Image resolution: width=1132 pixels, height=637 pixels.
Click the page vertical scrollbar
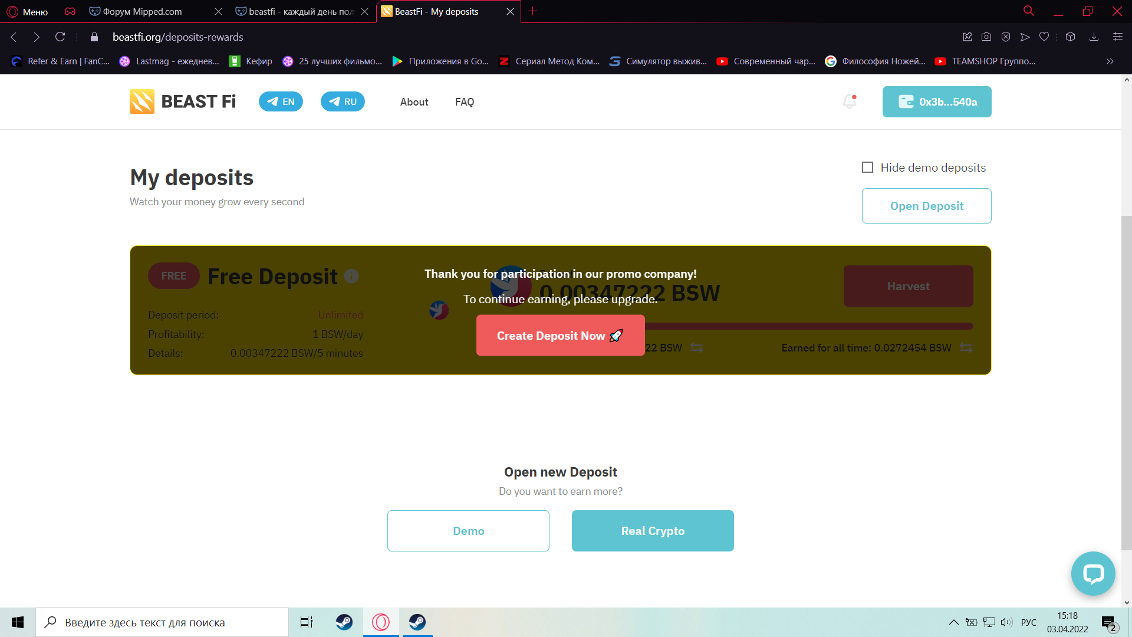tap(1127, 383)
